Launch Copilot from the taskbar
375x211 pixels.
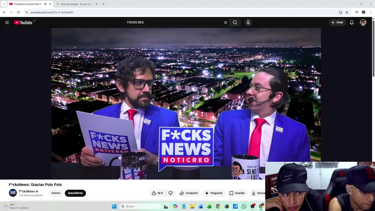coord(175,206)
